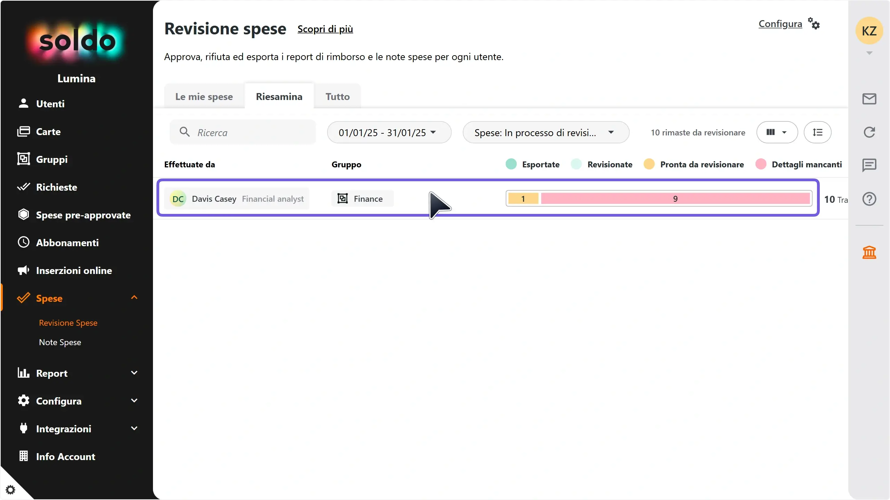Click the Finance group label
890x500 pixels.
368,199
